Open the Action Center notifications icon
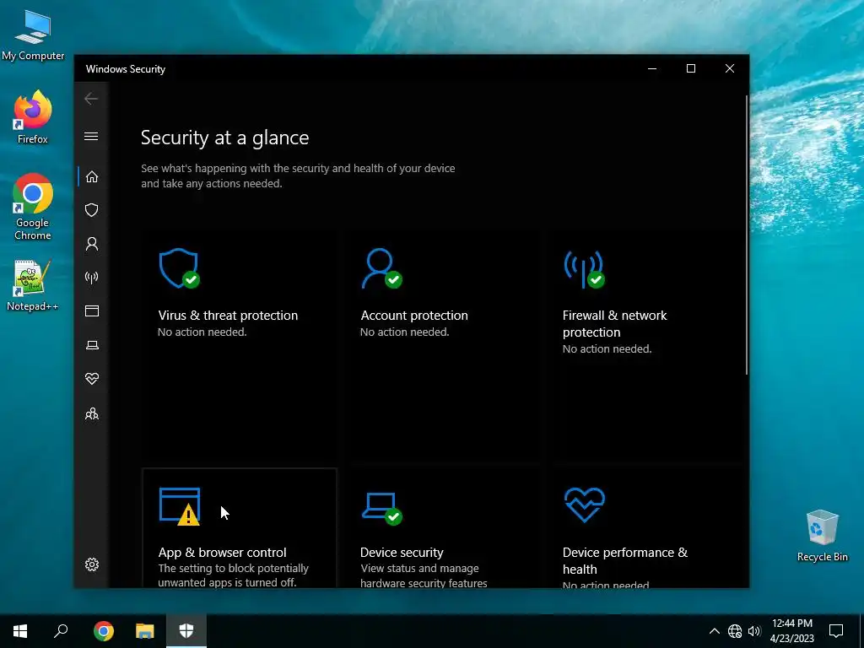The height and width of the screenshot is (648, 864). coord(836,631)
